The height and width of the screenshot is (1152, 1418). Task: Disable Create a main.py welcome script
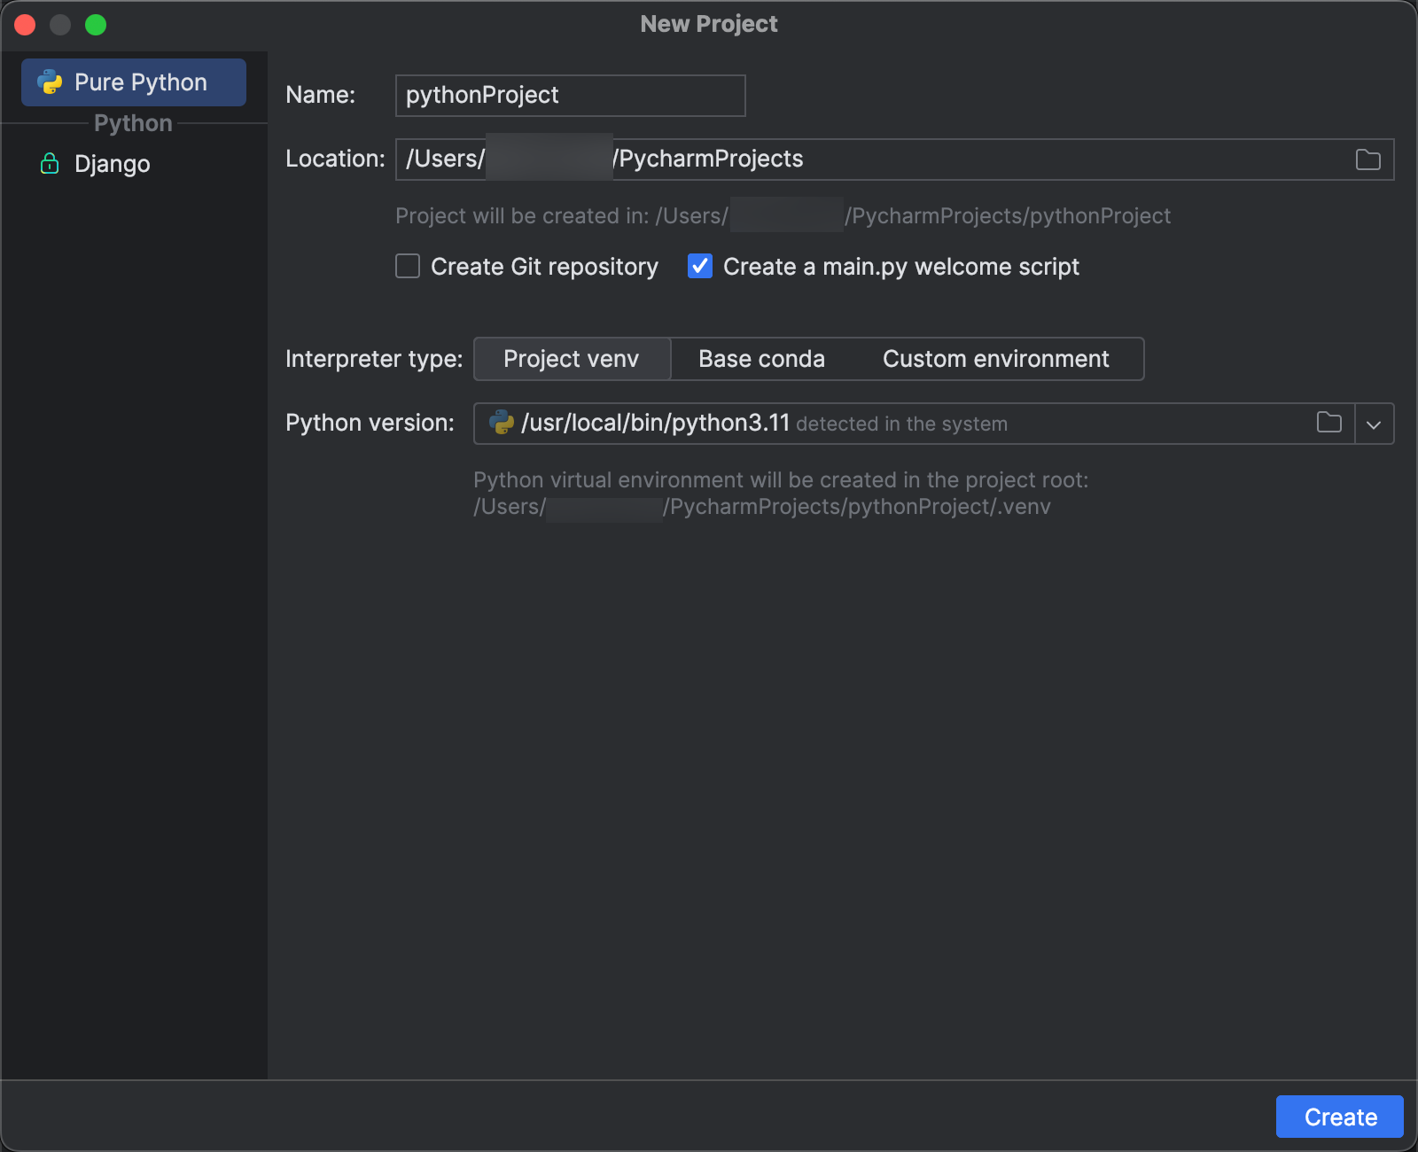pos(699,266)
